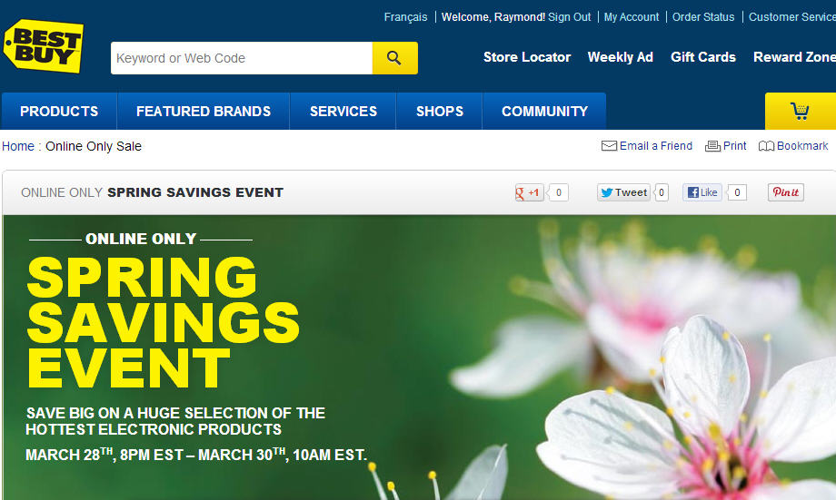Click the Spring Savings Event banner headline
Viewport: 836px width, 500px height.
(x=163, y=323)
